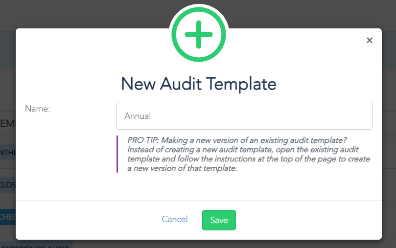The image size is (396, 248).
Task: Click the purple bar beside the tip
Action: tap(117, 154)
